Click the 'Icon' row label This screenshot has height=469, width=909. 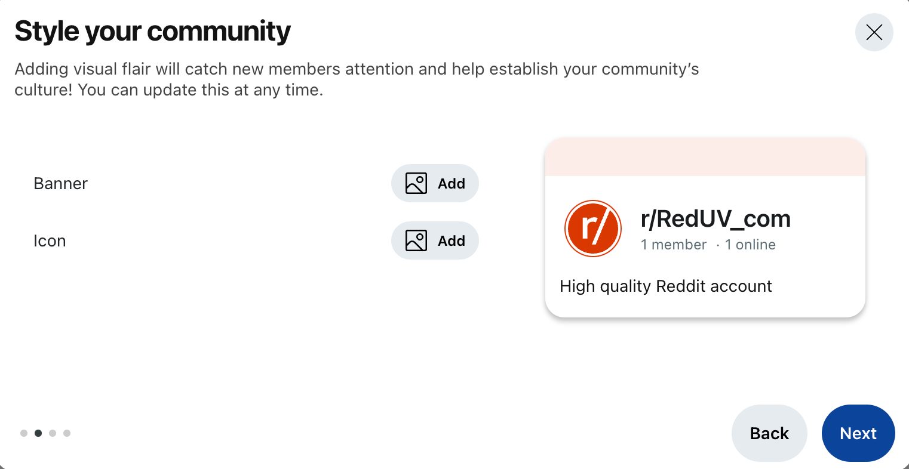pos(50,241)
